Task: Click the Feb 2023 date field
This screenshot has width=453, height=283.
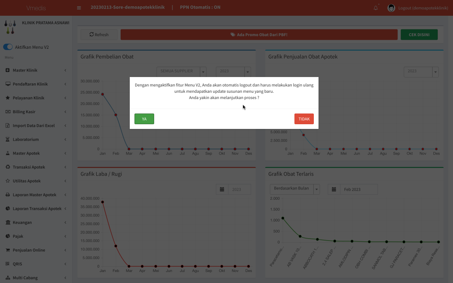Action: [359, 189]
